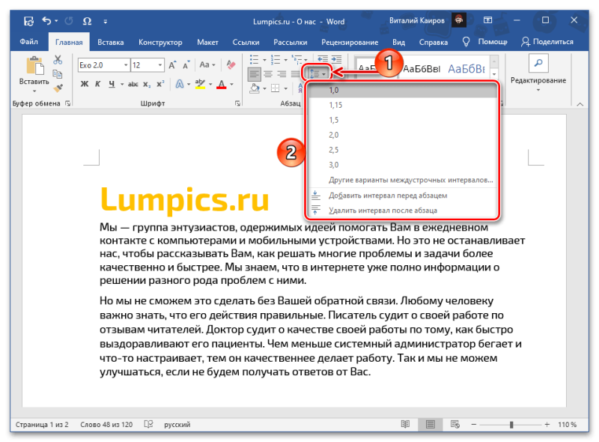Screen dimensions: 599x442
Task: Cut selection with the scissors icon
Action: (x=58, y=60)
